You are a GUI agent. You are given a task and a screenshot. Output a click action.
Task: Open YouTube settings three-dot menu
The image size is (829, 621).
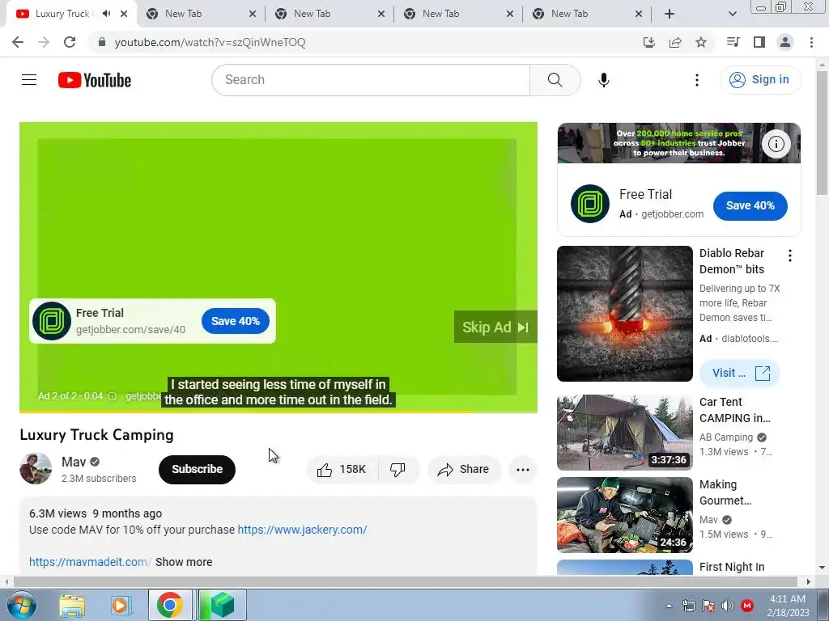[x=697, y=80]
